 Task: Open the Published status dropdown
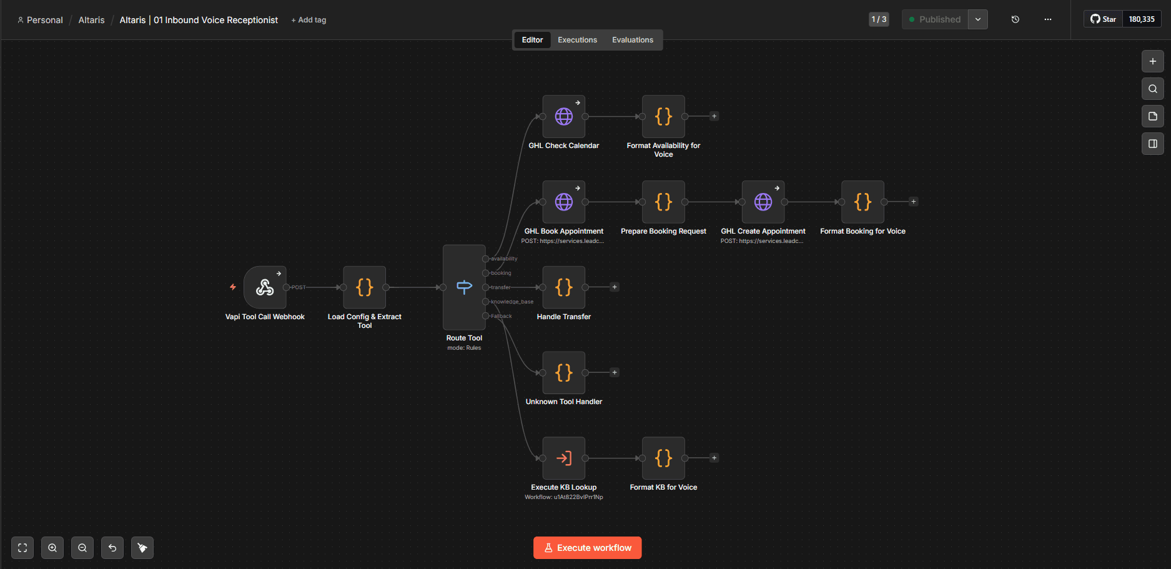point(977,19)
